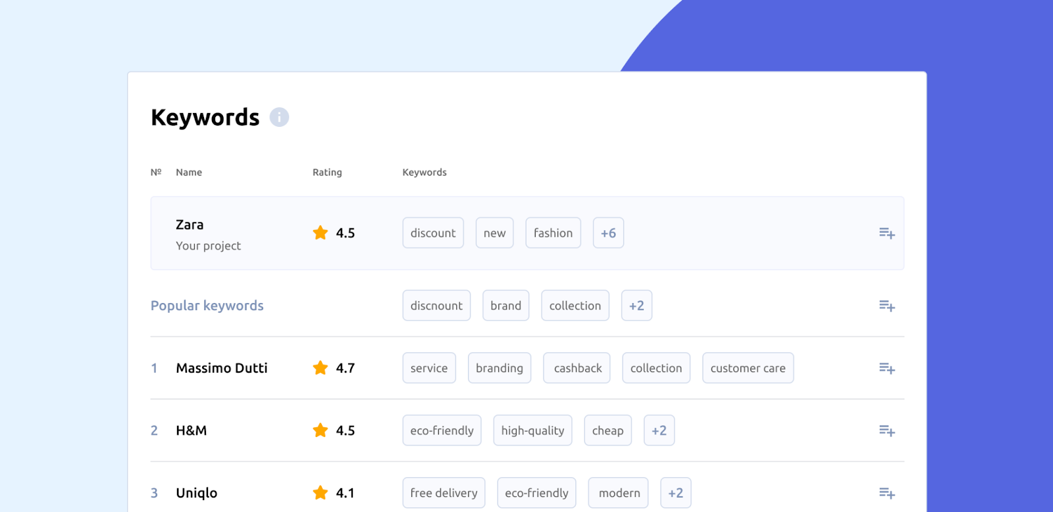The image size is (1053, 512).
Task: Click add-to-list icon in H&M row
Action: (886, 431)
